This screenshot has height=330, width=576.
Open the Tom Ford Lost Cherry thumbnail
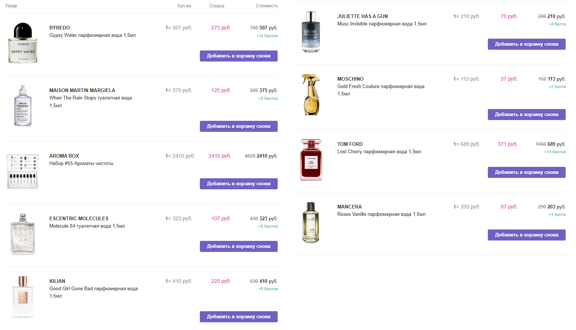tap(311, 160)
